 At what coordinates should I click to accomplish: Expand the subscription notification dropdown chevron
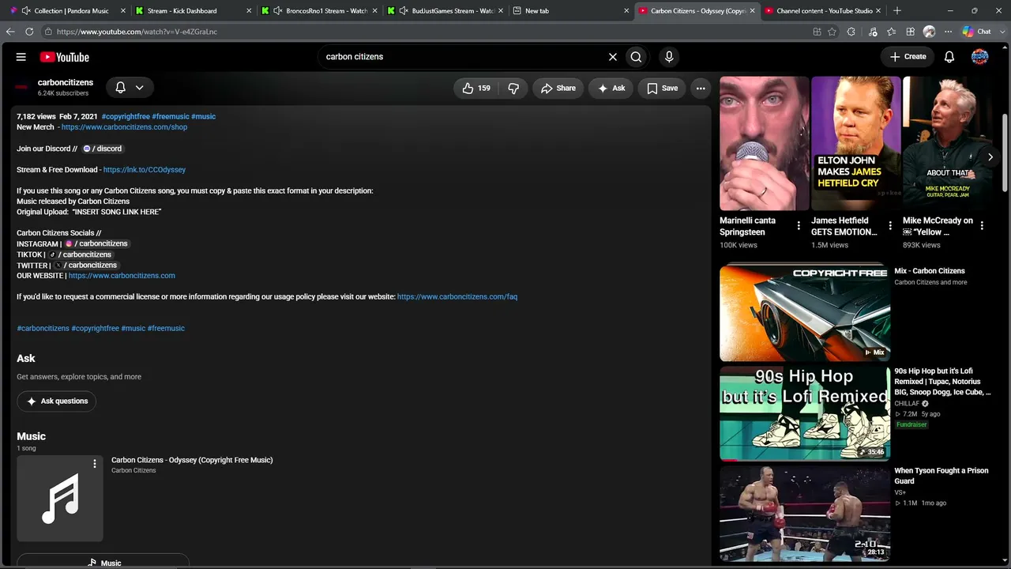click(x=139, y=88)
